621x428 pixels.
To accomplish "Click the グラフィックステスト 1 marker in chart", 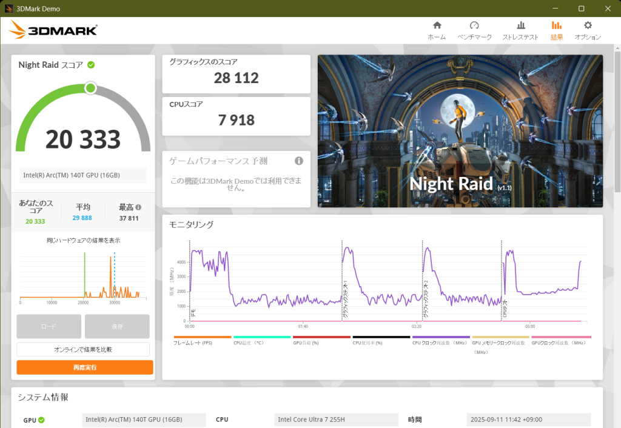I will pos(345,299).
